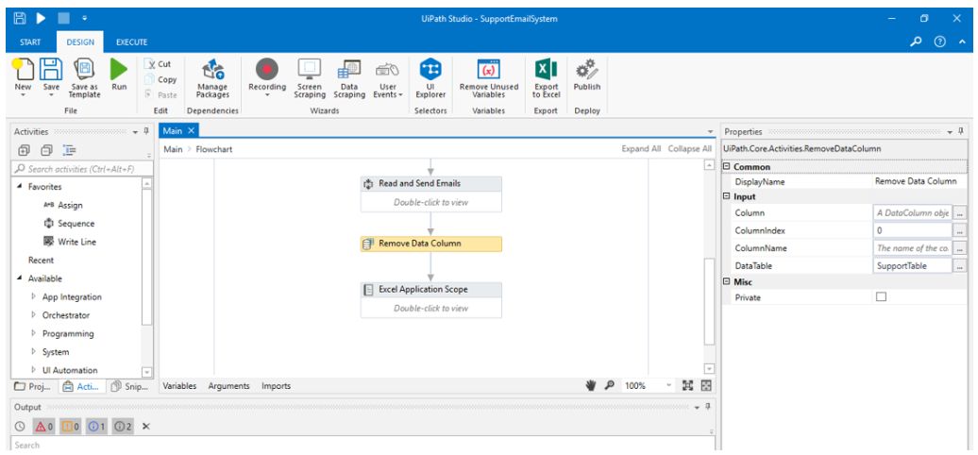Screen dimensions: 978x455
Task: Click the Main breadcrumb link
Action: 173,149
